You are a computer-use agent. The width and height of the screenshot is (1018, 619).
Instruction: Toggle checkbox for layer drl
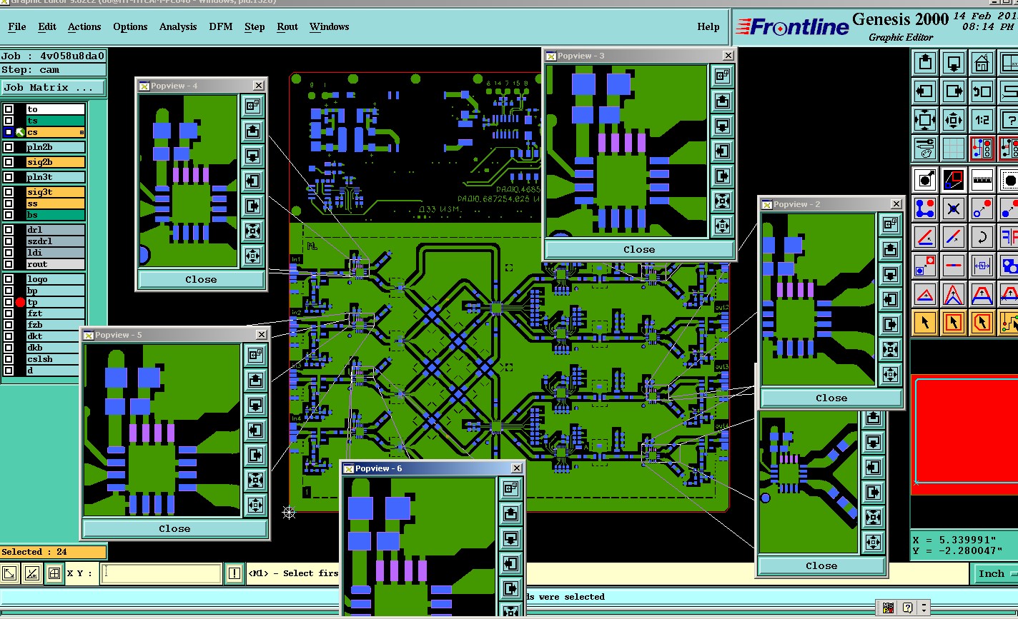click(x=9, y=230)
